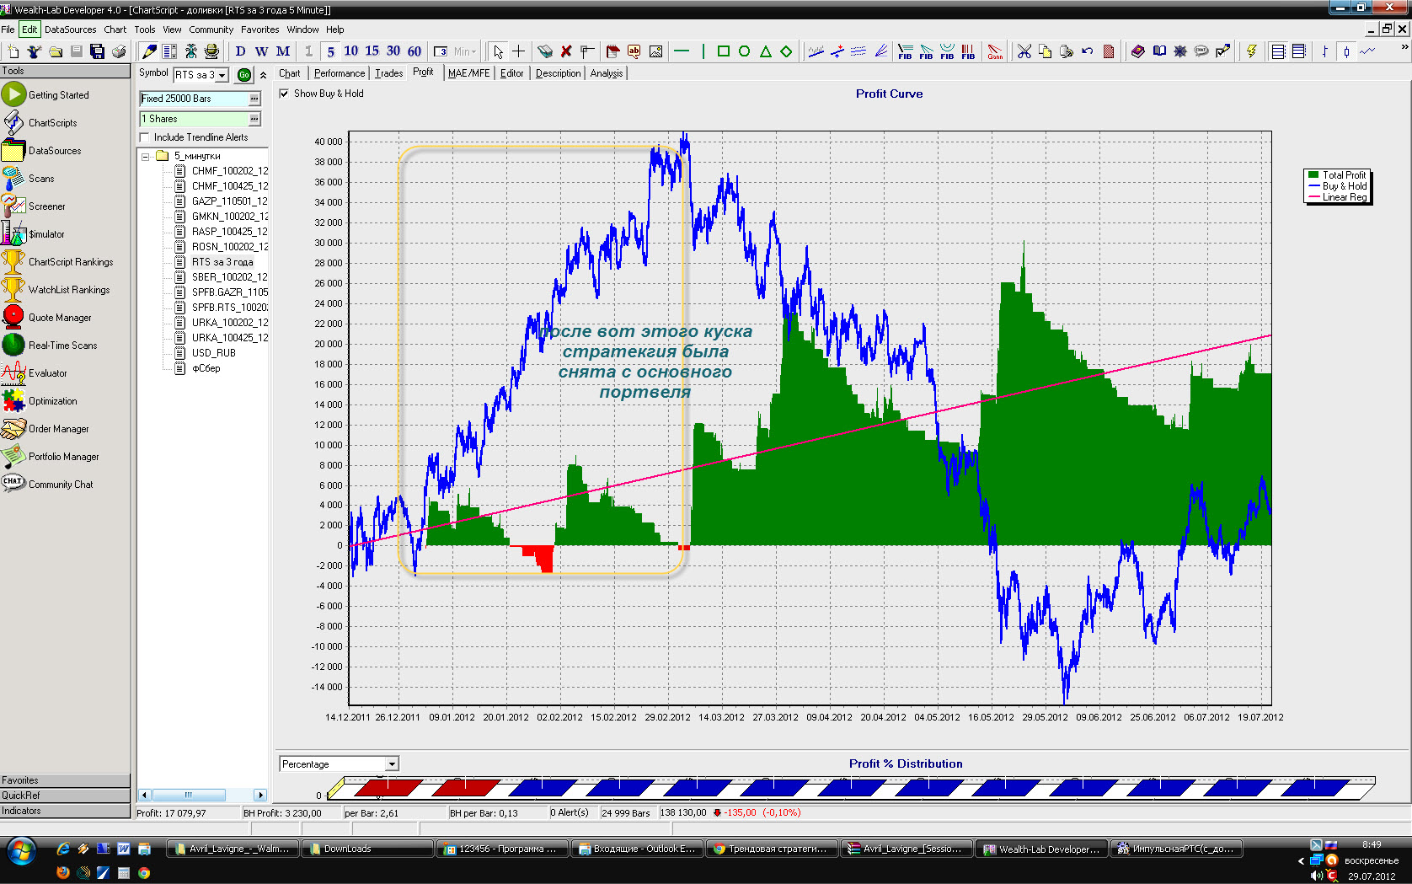Click the red X delete drawing icon

[566, 51]
